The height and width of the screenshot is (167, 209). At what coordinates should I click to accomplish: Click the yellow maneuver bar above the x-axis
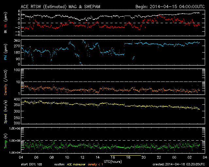(x=126, y=156)
